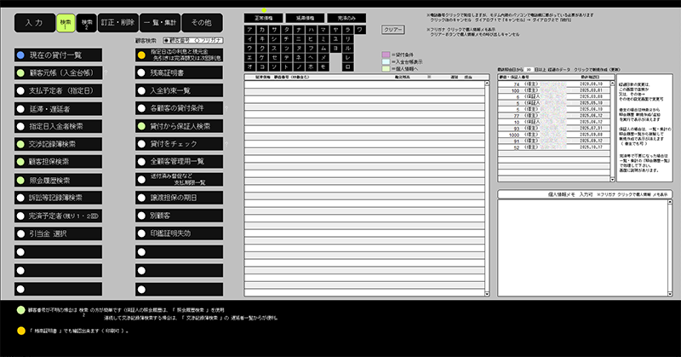Image resolution: width=681 pixels, height=357 pixels.
Task: Select kana key ア in the index grid
Action: point(249,29)
